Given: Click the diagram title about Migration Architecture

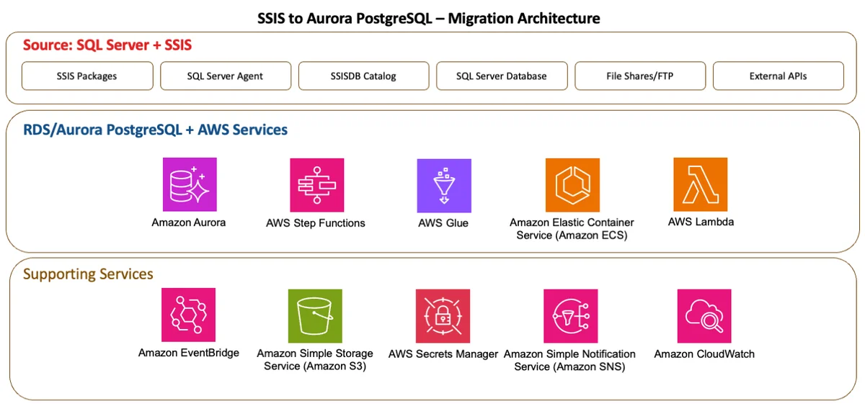Looking at the screenshot, I should [429, 18].
